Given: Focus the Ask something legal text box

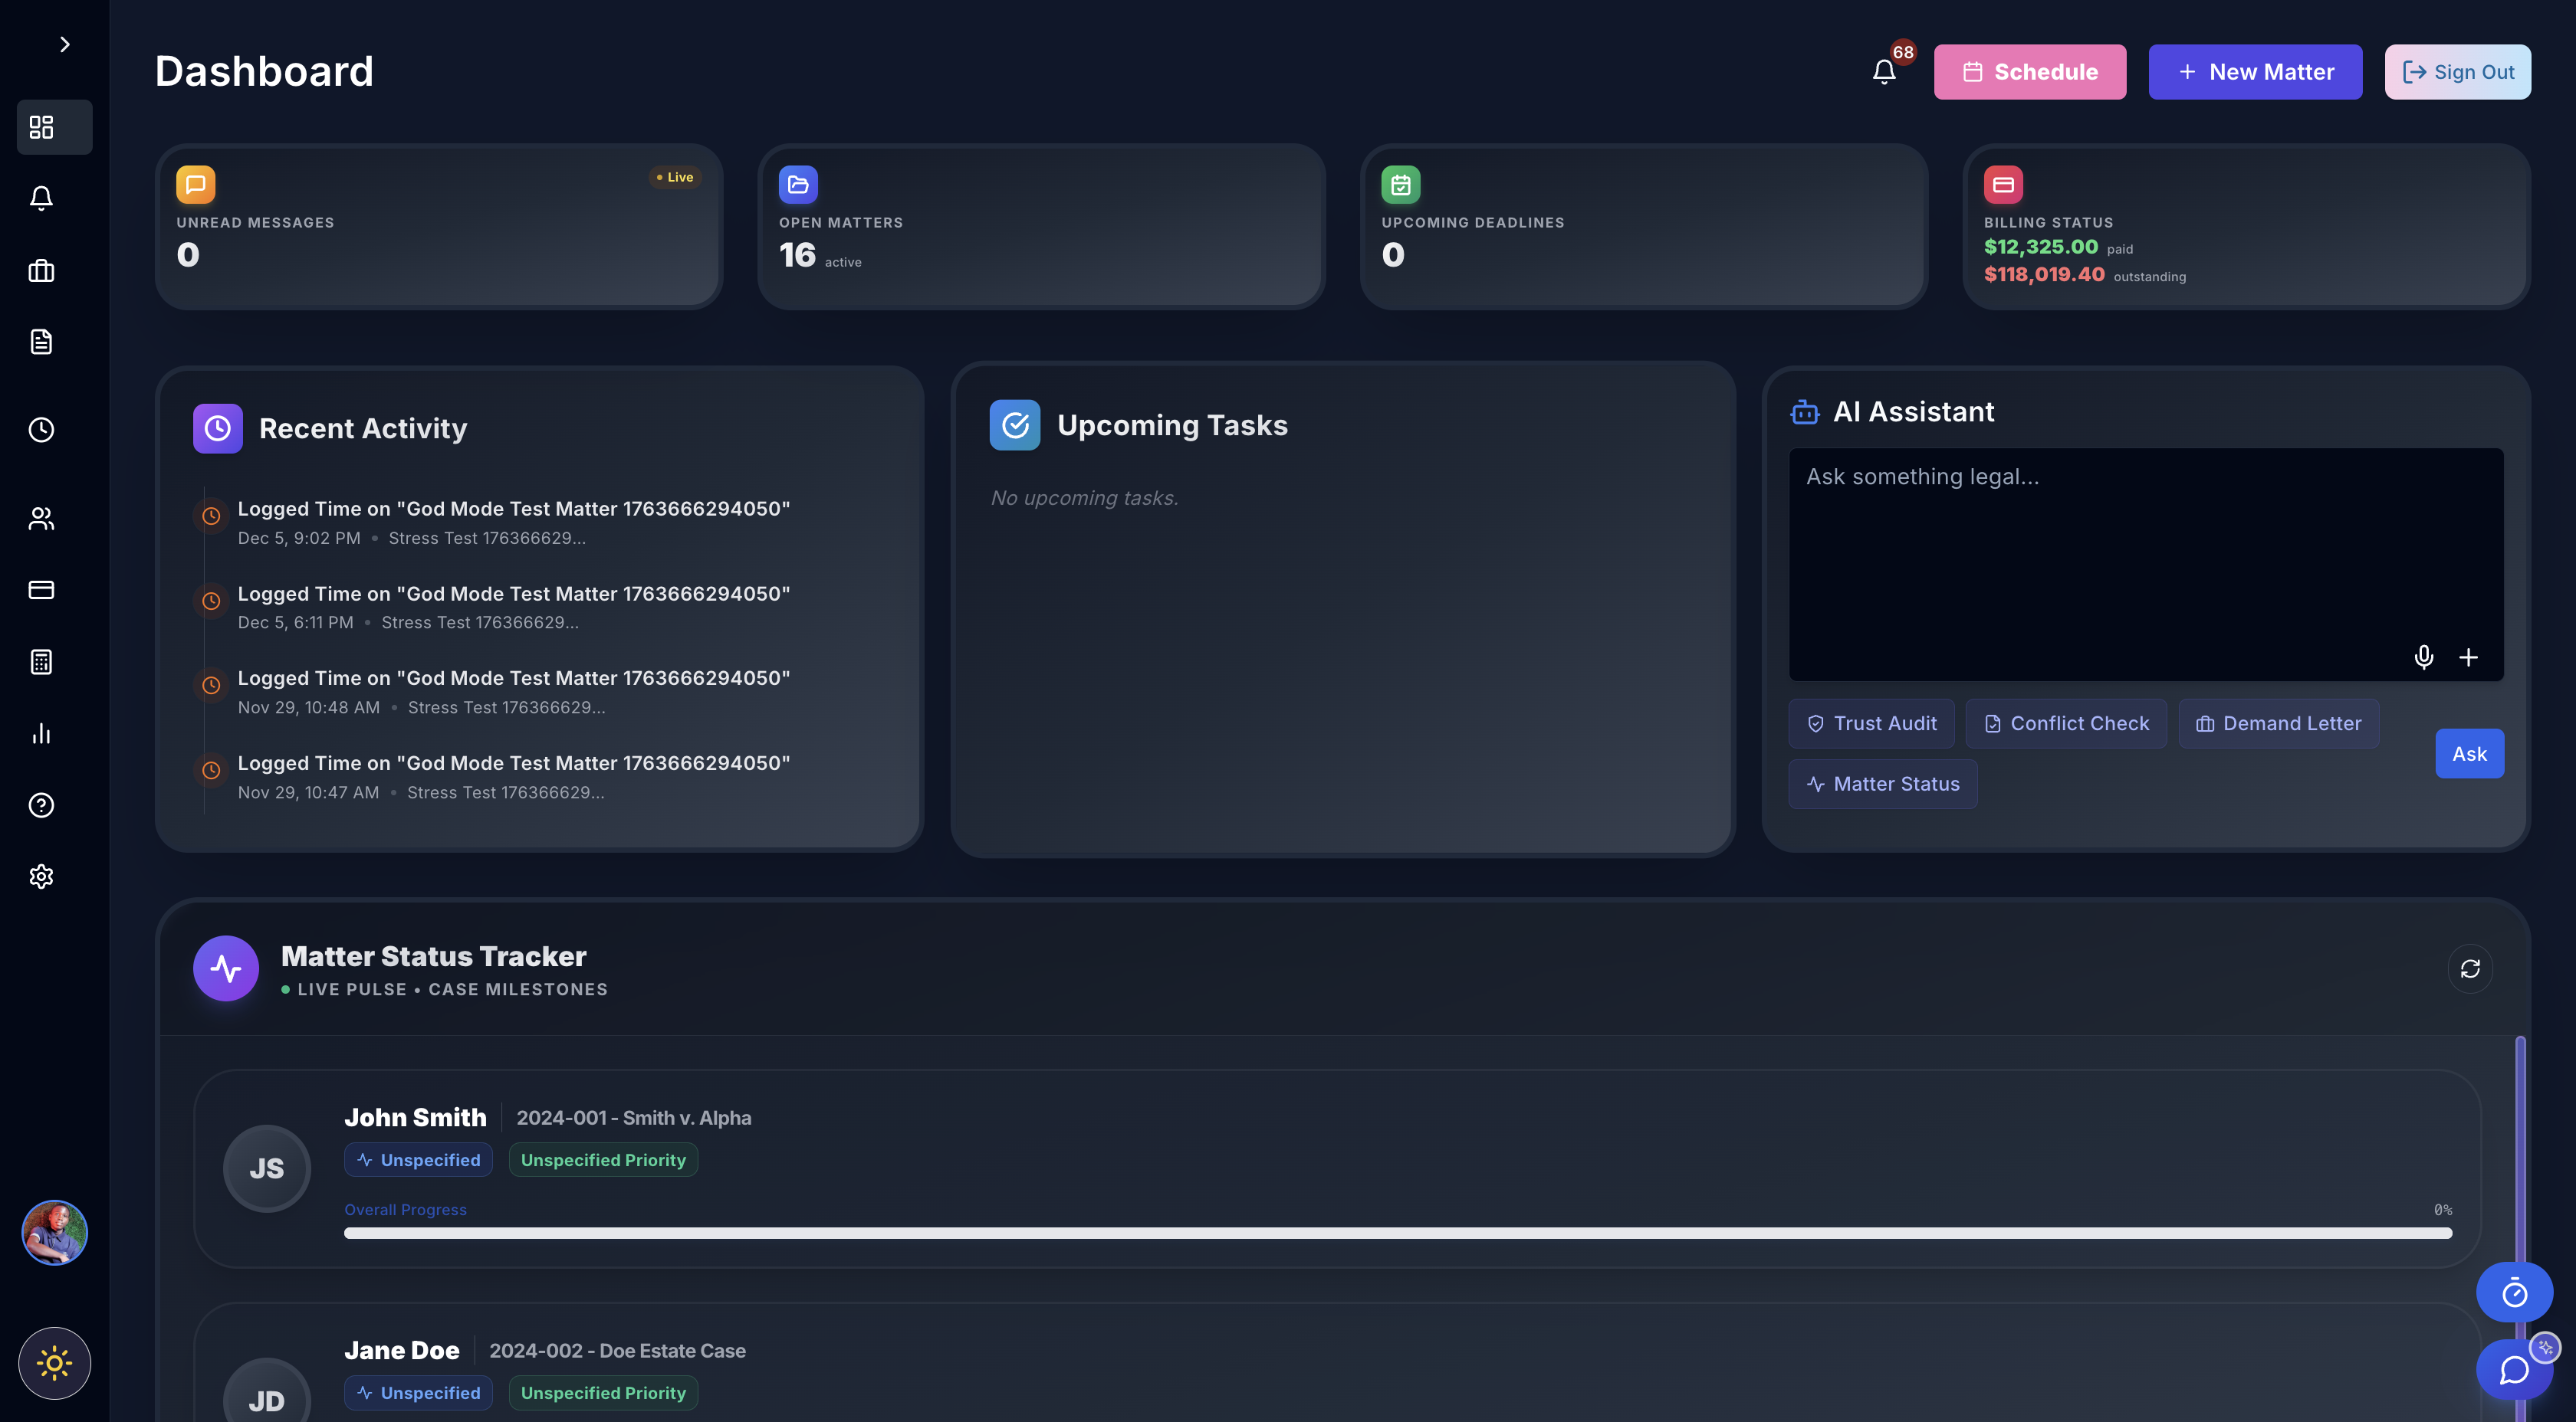Looking at the screenshot, I should coord(2146,565).
